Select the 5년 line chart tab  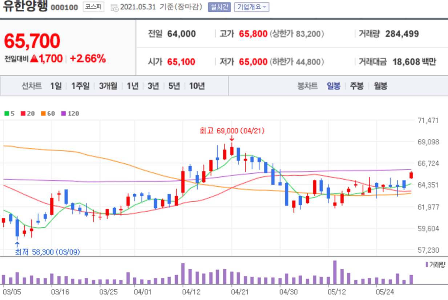[x=174, y=86]
